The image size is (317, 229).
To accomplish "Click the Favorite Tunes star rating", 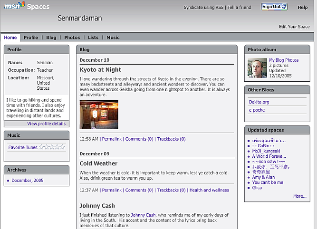I will coord(52,147).
